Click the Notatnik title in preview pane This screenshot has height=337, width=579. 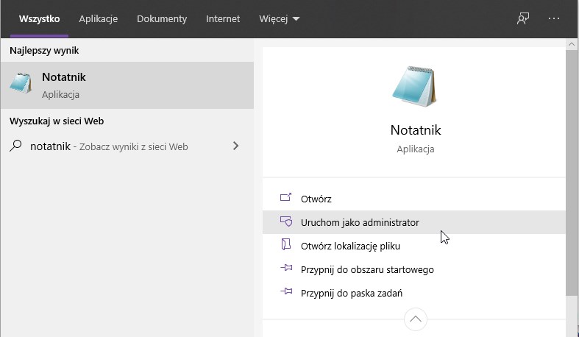point(416,130)
